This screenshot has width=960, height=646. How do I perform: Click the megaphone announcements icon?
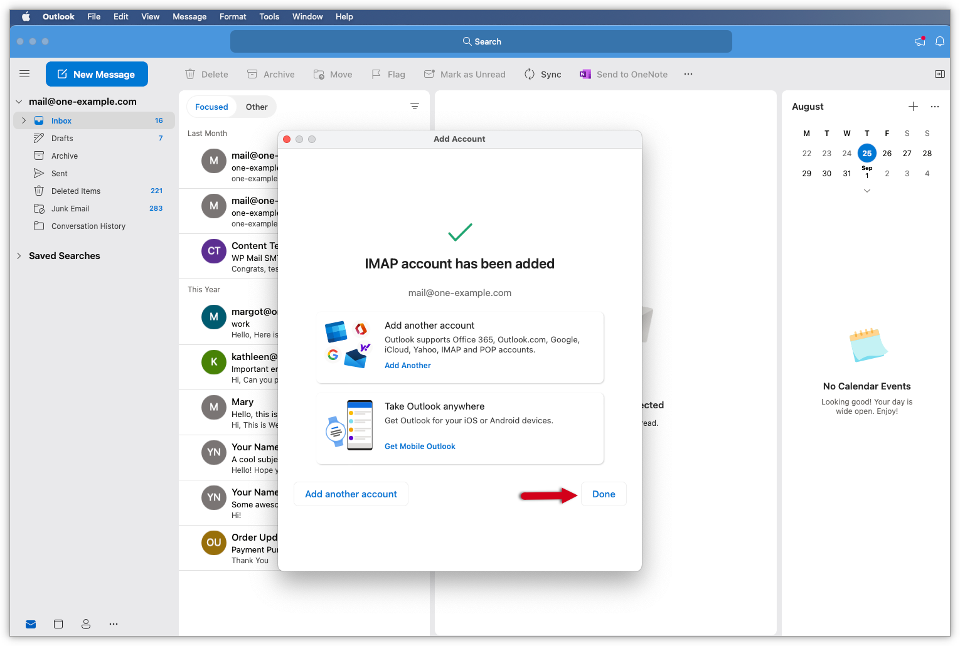pyautogui.click(x=920, y=41)
